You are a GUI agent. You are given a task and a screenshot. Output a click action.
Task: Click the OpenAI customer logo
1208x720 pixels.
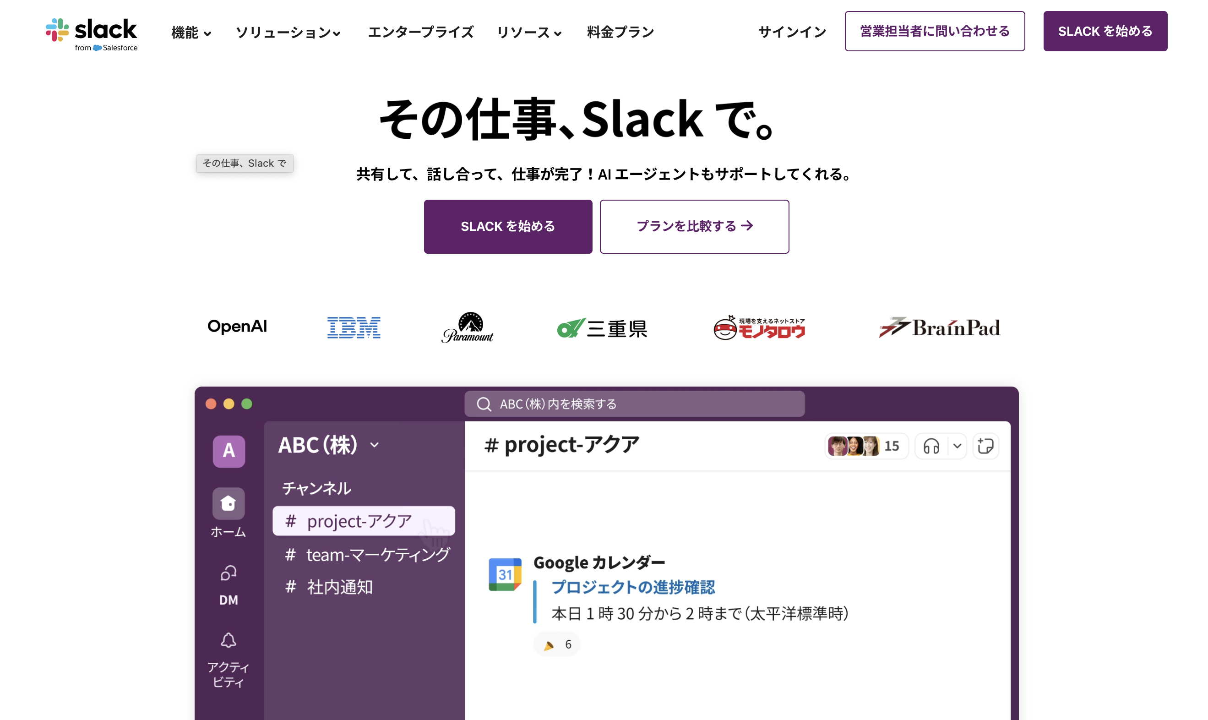pos(237,327)
